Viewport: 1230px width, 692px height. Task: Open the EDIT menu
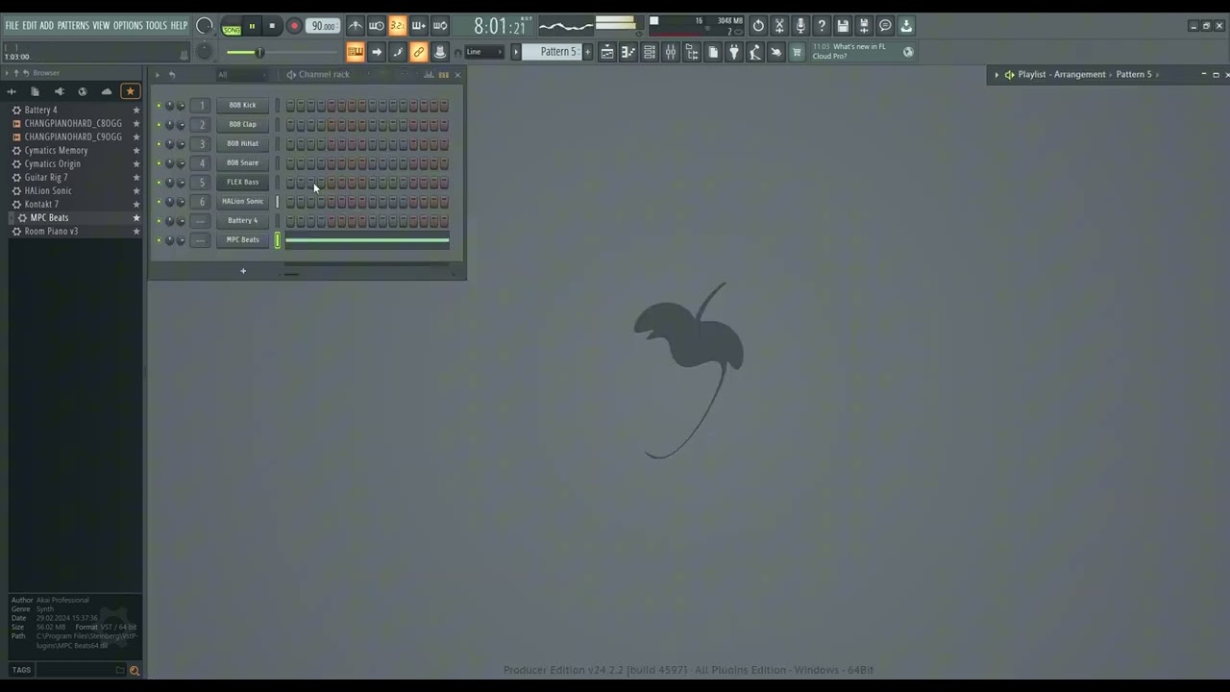click(30, 25)
